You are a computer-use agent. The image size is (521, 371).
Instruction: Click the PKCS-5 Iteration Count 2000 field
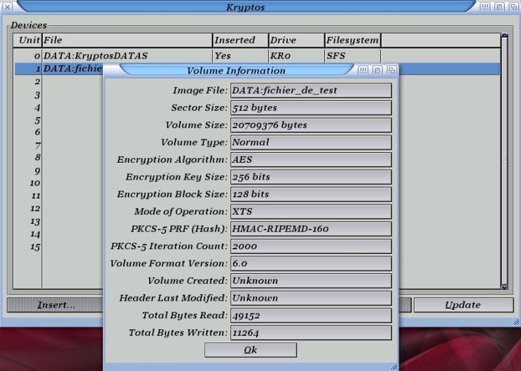click(311, 246)
